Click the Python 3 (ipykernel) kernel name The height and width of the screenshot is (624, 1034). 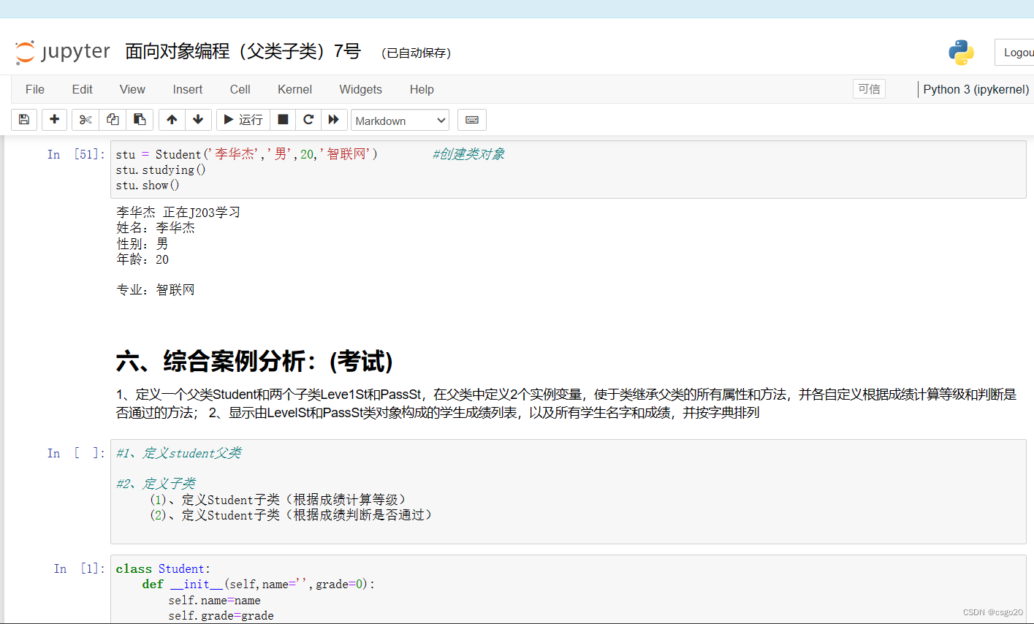(976, 89)
